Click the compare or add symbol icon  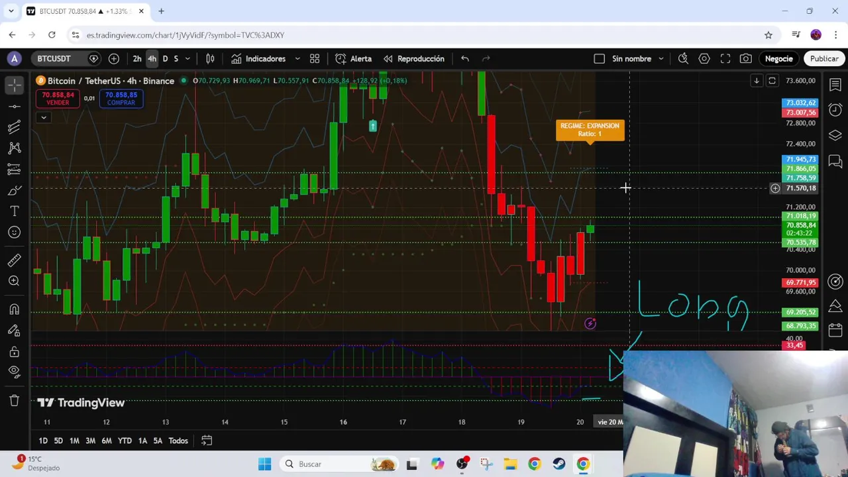(x=114, y=59)
